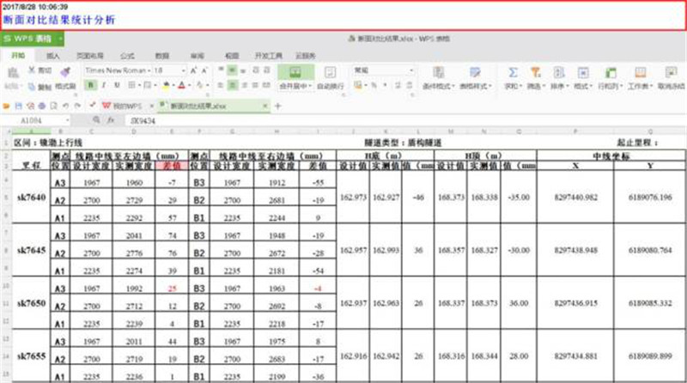This screenshot has width=687, height=383.
Task: Click the Sort icon in ribbon
Action: click(x=558, y=73)
